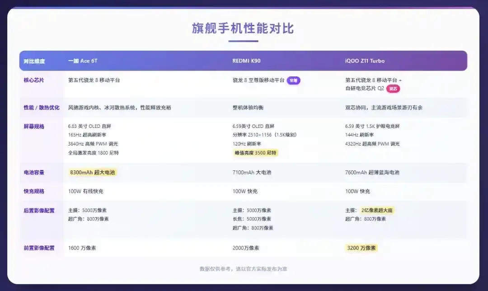Click the 电池容量 row label
The width and height of the screenshot is (488, 291).
[34, 173]
